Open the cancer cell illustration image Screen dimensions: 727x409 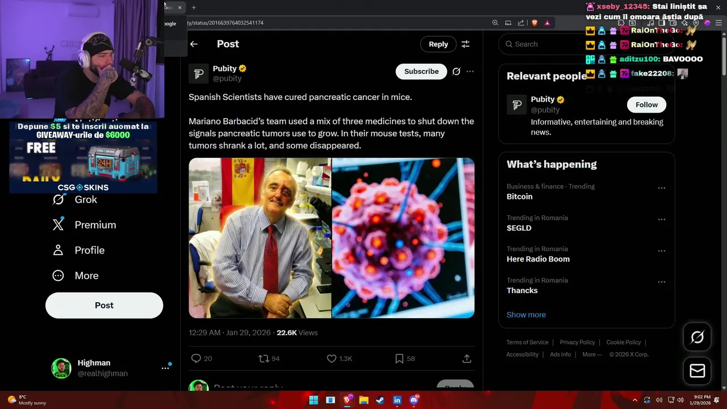tap(403, 238)
